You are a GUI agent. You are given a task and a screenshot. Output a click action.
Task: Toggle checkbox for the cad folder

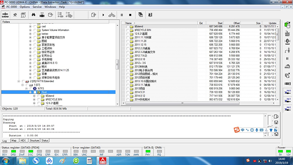[35, 27]
